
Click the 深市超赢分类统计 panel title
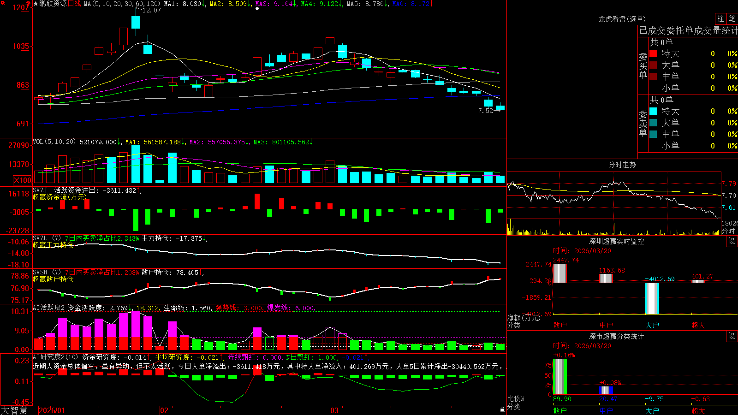[x=617, y=336]
